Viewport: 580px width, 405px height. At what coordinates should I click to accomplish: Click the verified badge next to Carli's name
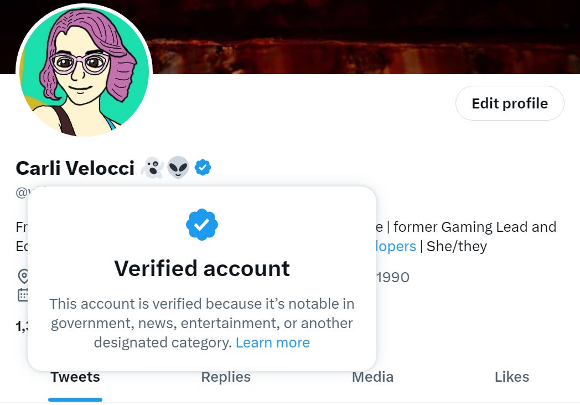point(203,167)
